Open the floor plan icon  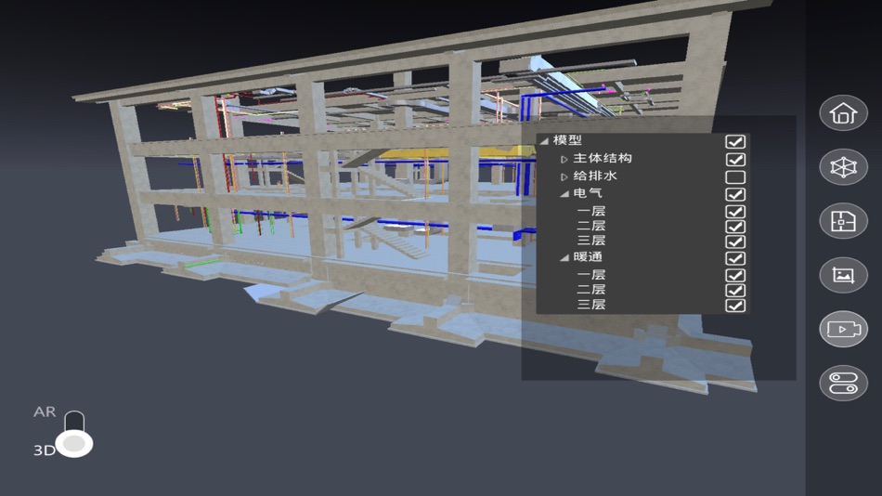[x=843, y=221]
